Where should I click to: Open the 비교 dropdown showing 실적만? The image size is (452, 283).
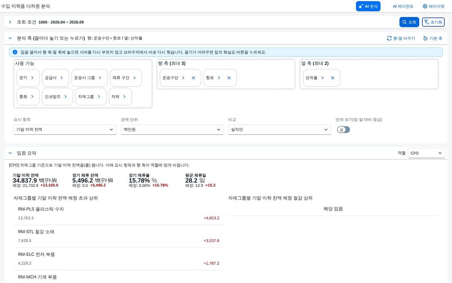(x=279, y=129)
